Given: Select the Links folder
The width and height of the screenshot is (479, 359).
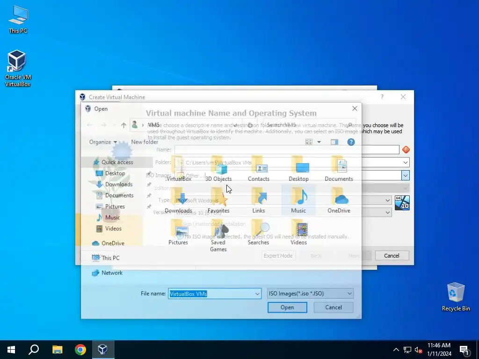Looking at the screenshot, I should tap(258, 201).
